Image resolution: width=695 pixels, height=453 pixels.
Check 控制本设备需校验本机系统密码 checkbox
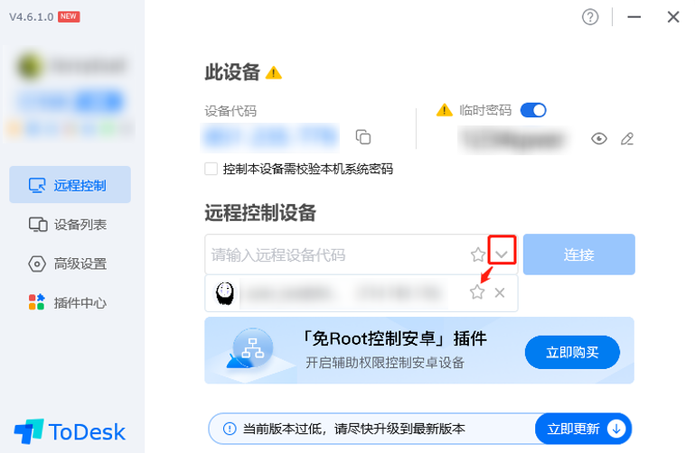[211, 169]
